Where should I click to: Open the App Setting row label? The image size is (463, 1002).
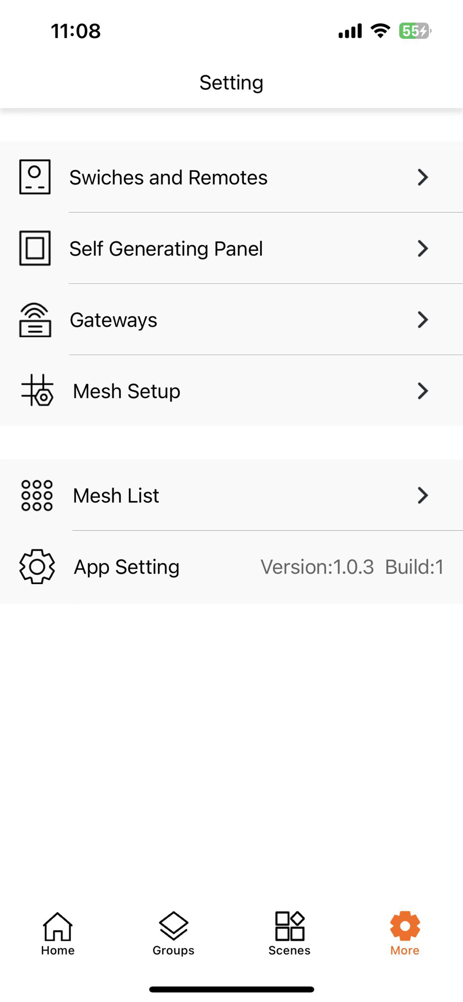[126, 567]
